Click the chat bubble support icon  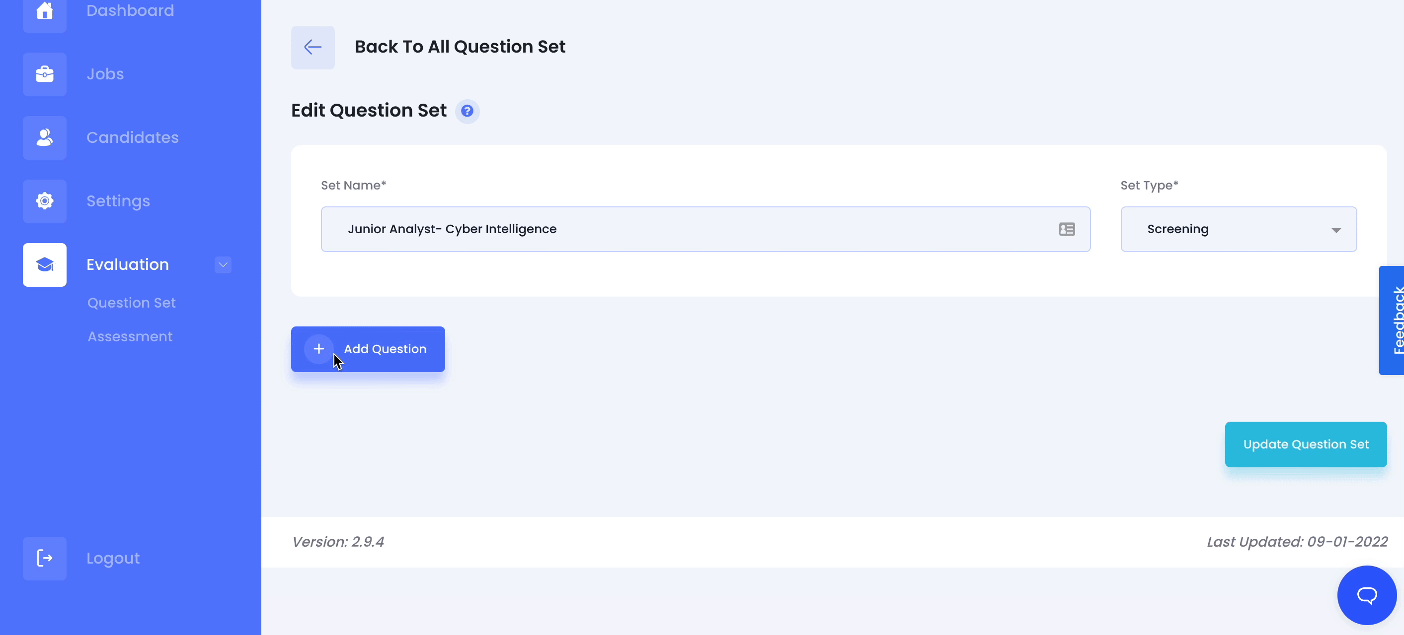pyautogui.click(x=1367, y=595)
